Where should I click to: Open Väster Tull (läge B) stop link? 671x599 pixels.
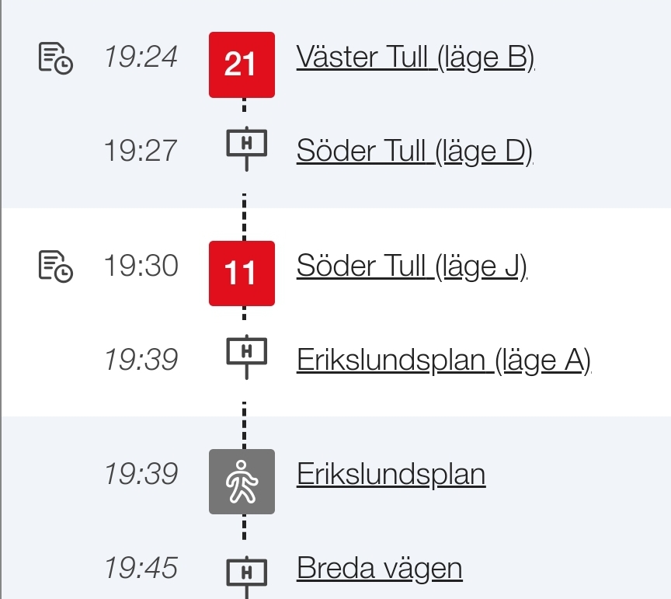pos(415,57)
